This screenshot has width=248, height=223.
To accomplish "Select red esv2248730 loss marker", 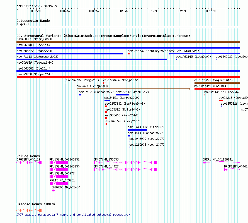I will pyautogui.click(x=129, y=54).
